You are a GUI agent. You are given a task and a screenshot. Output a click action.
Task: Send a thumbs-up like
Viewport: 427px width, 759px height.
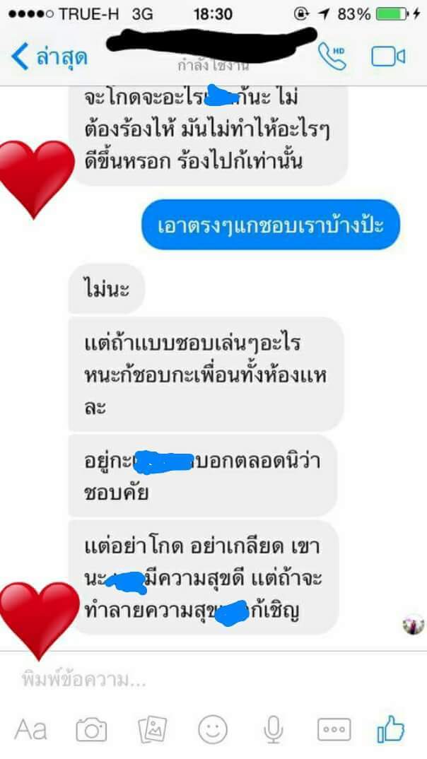[x=391, y=729]
